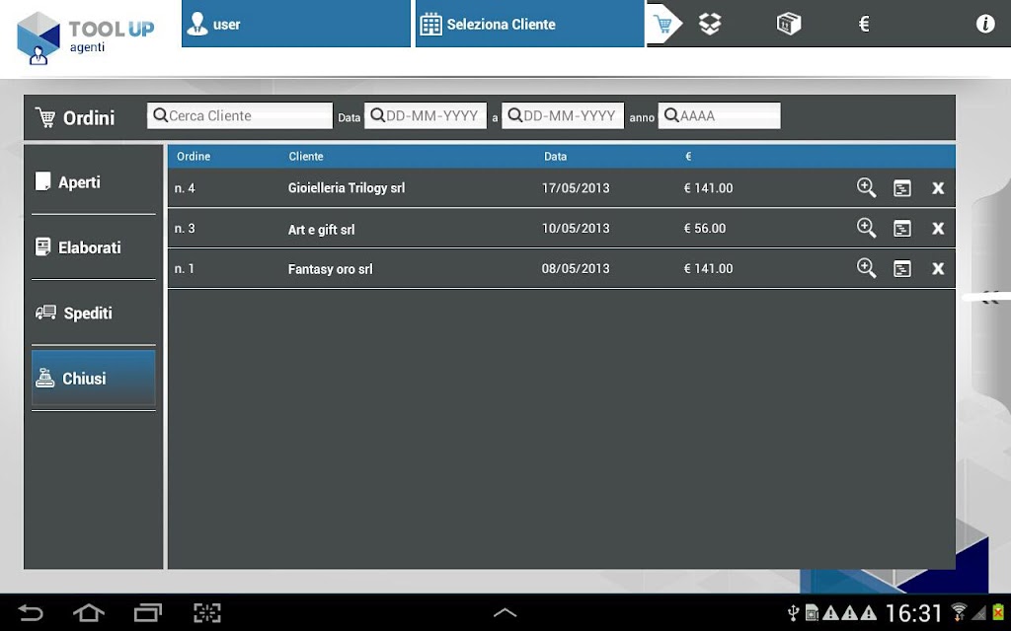Open the Dropbox icon in top bar
The height and width of the screenshot is (631, 1011).
710,25
